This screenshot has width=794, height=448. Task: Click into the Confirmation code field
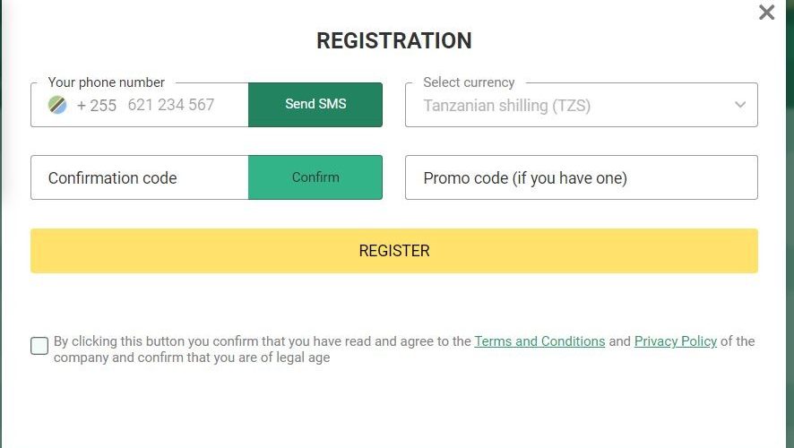coord(140,177)
